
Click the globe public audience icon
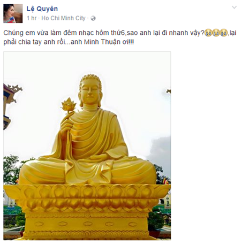click(93, 18)
